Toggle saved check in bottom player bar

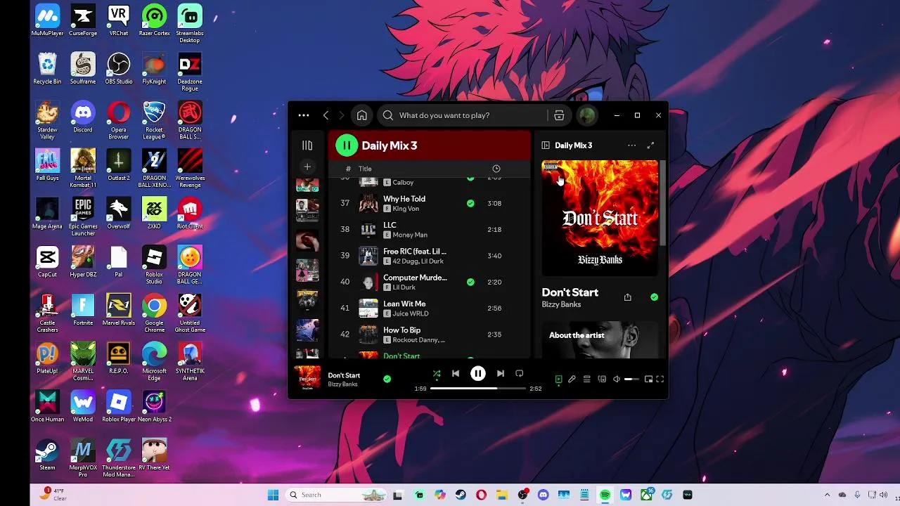pyautogui.click(x=387, y=379)
